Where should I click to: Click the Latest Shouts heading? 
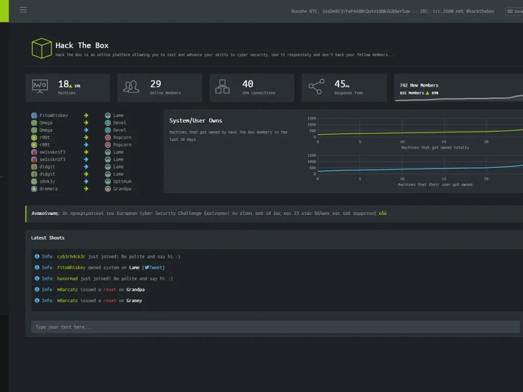(47, 238)
